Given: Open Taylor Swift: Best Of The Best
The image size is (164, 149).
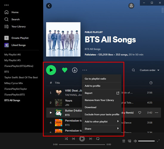Looking at the screenshot, I should 21,77.
